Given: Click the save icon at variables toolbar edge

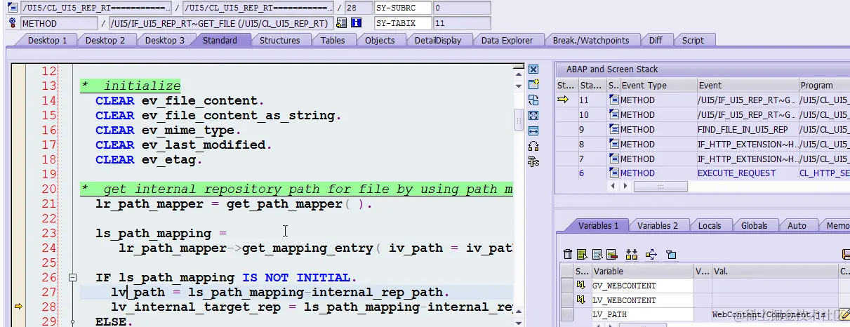Looking at the screenshot, I should pyautogui.click(x=845, y=254).
